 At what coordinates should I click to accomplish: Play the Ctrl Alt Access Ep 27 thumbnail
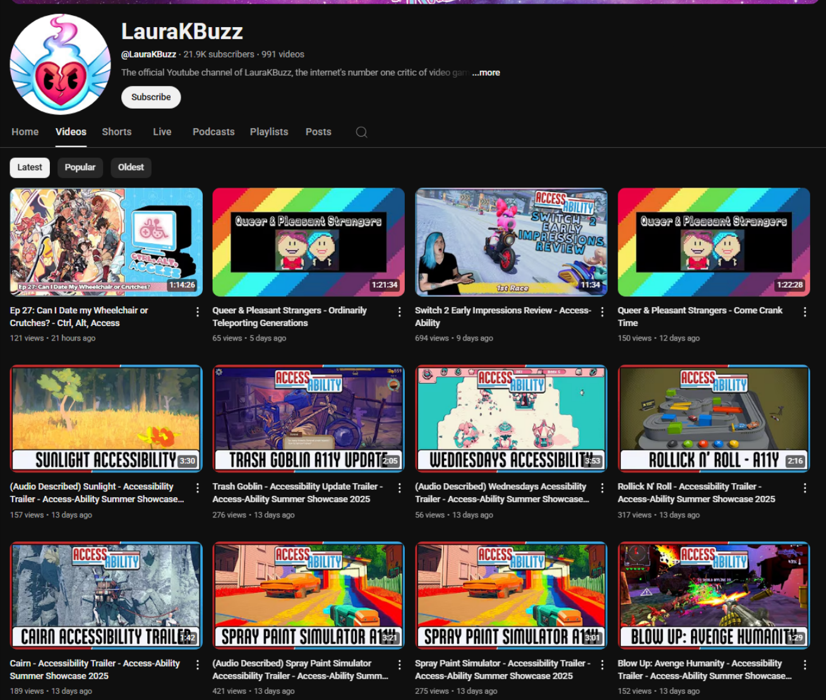click(x=106, y=242)
